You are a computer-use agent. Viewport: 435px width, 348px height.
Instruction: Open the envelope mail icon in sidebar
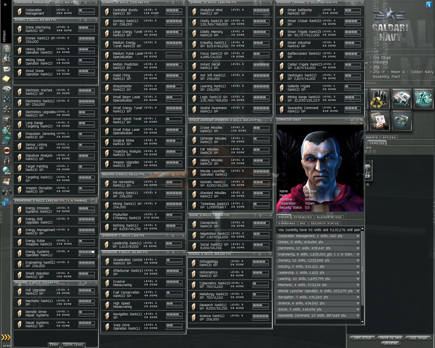point(6,69)
